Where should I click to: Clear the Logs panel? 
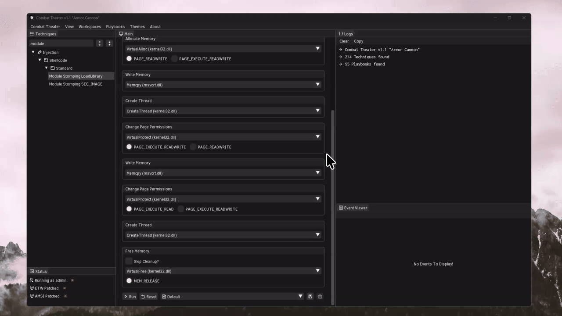click(344, 41)
